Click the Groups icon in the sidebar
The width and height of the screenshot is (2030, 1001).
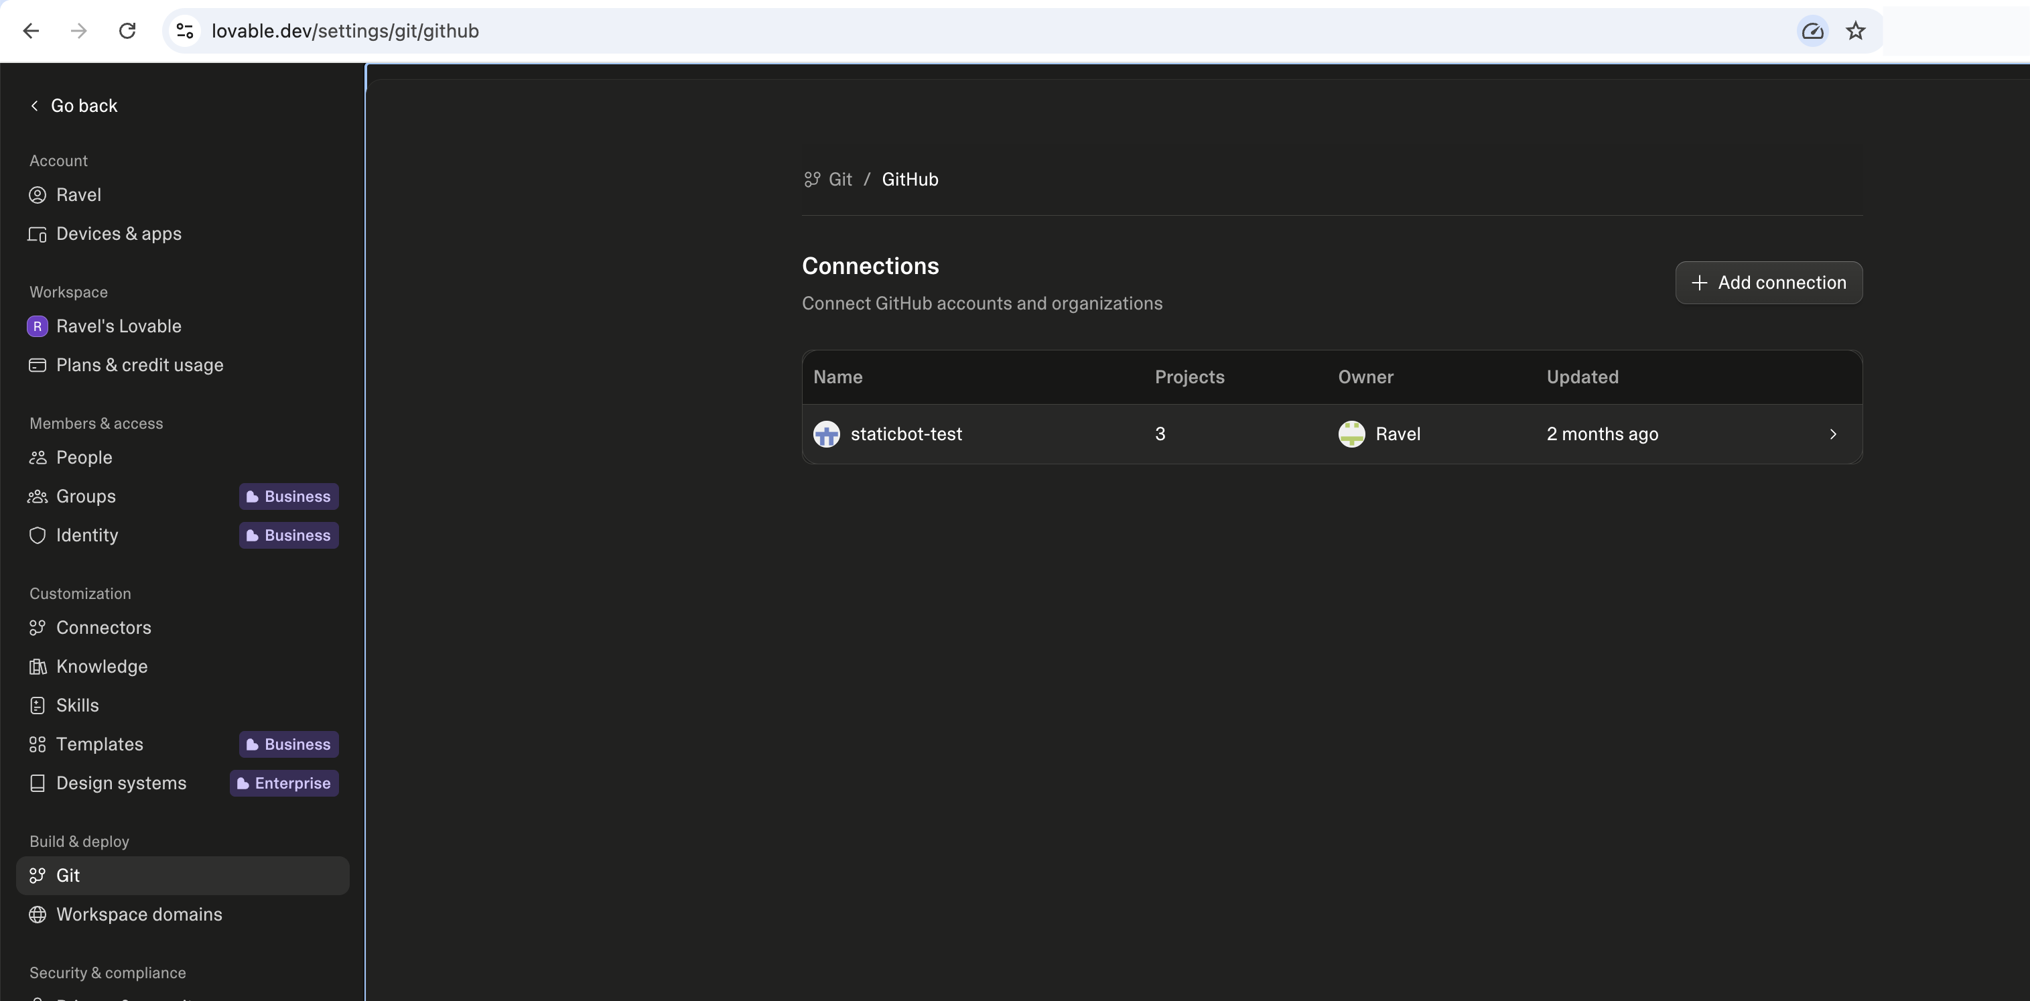[x=37, y=496]
